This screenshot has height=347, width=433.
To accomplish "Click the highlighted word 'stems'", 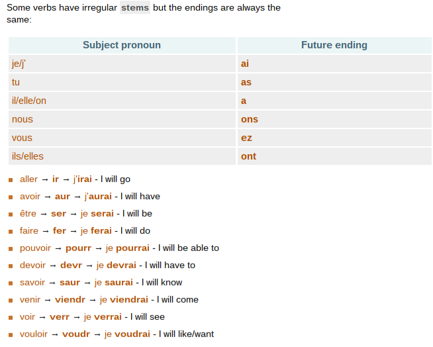I will 135,8.
